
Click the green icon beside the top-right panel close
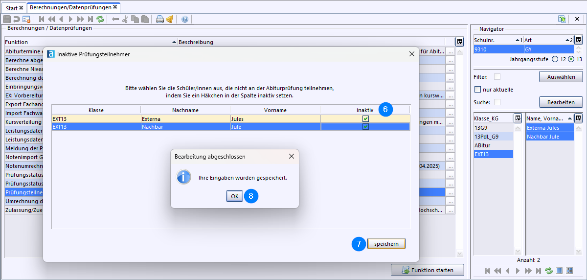[562, 19]
